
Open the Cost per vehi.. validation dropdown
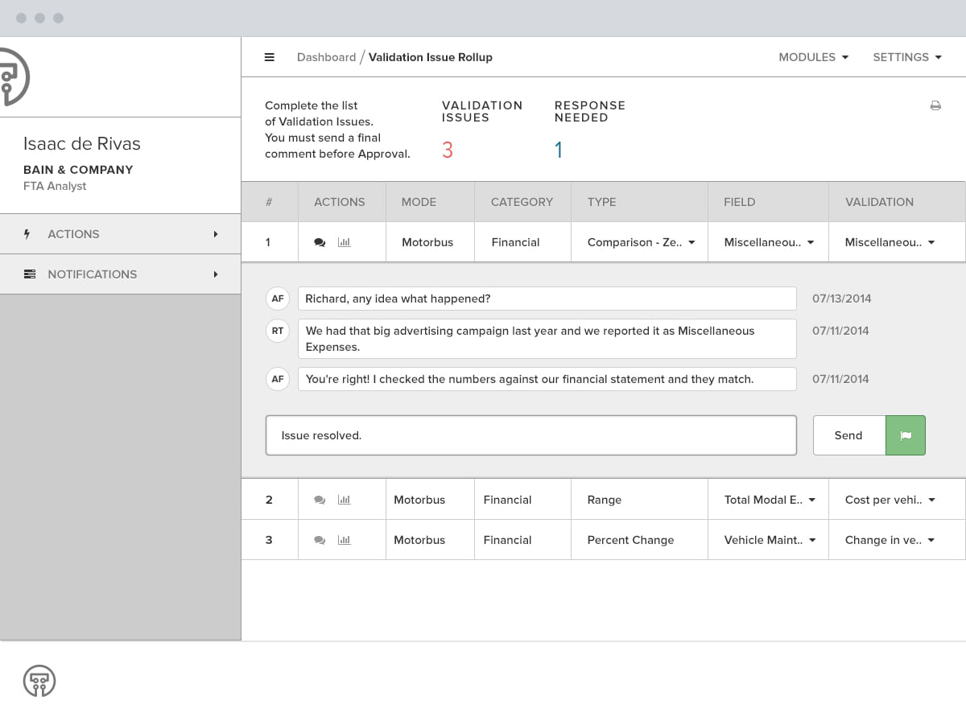pyautogui.click(x=890, y=500)
